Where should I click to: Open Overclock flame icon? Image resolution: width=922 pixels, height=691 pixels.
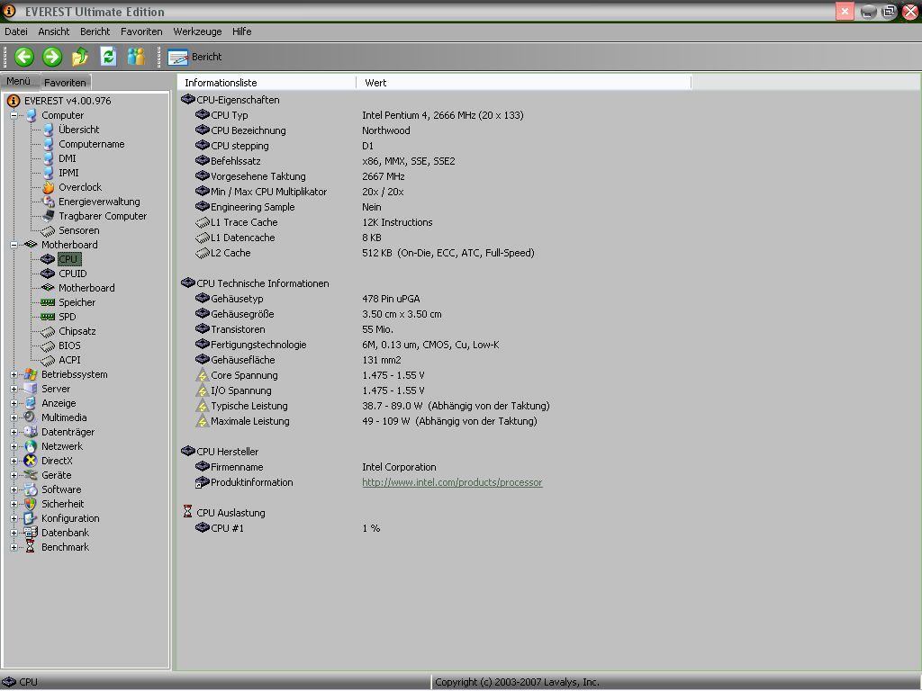(x=49, y=187)
